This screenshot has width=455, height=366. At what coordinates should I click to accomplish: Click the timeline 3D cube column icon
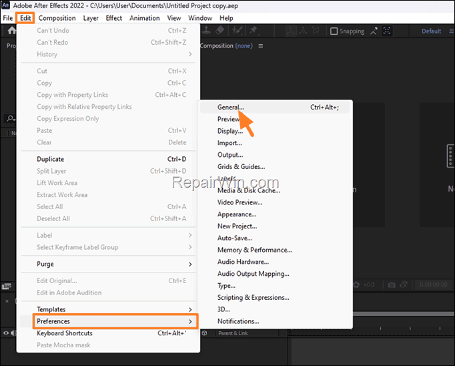[x=205, y=333]
